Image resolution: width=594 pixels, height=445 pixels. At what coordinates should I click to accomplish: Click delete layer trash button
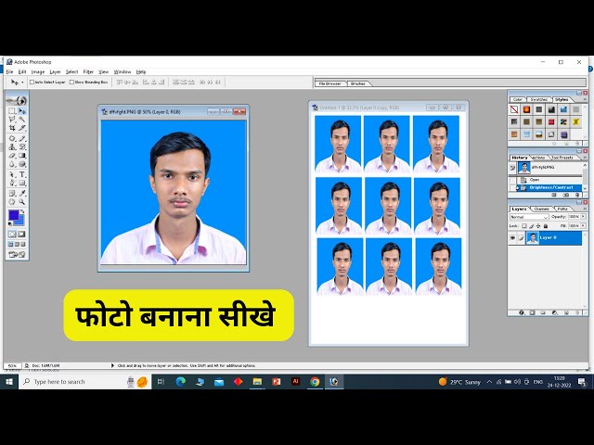578,313
